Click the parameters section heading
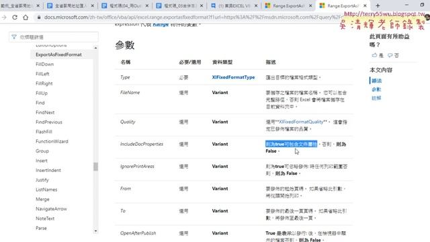 pos(125,45)
